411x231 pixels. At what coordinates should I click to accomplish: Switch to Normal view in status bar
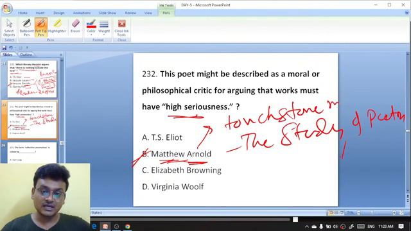[x=331, y=213]
